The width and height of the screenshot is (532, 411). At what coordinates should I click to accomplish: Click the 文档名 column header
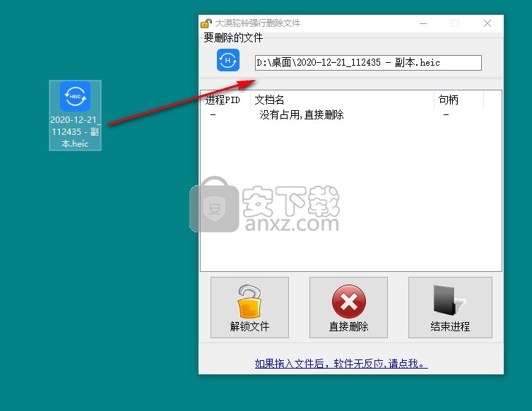(270, 100)
